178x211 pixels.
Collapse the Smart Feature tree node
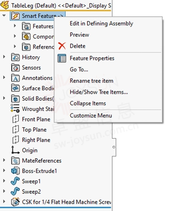coord(4,16)
